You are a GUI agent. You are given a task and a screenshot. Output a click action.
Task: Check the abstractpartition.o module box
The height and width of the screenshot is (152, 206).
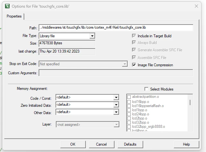(x=129, y=97)
